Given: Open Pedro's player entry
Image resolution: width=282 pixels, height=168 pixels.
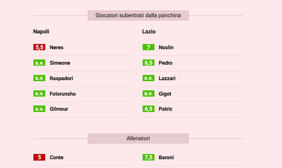Looking at the screenshot, I should (165, 63).
